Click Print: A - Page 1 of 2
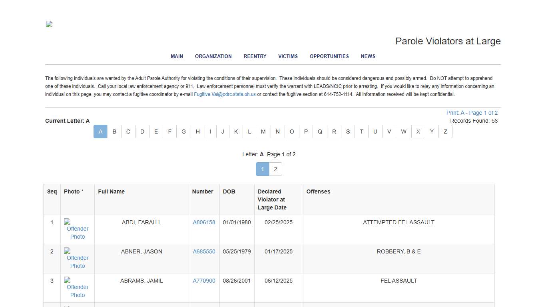 click(472, 113)
